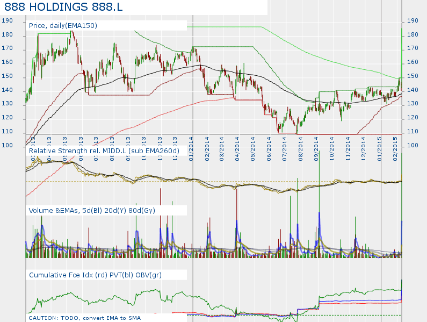This screenshot has height=322, width=427.
Task: Click the 09/2014 date label
Action: 316,149
